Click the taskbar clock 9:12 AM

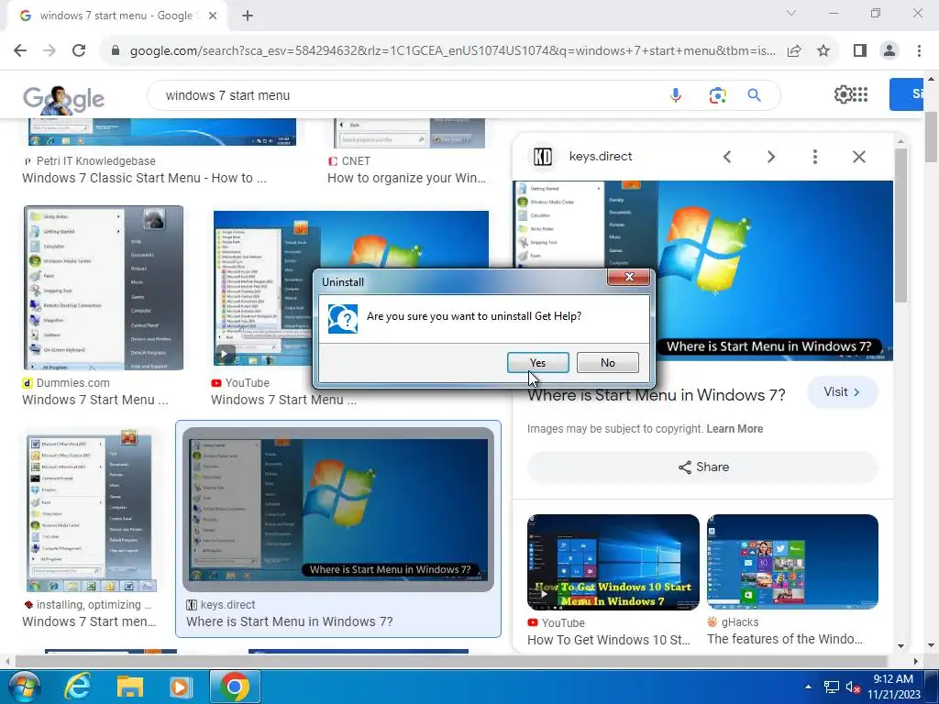pyautogui.click(x=893, y=679)
